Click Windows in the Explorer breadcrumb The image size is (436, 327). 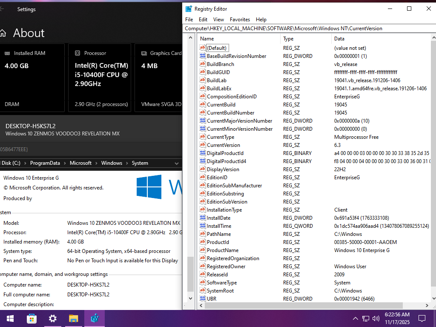pos(112,163)
